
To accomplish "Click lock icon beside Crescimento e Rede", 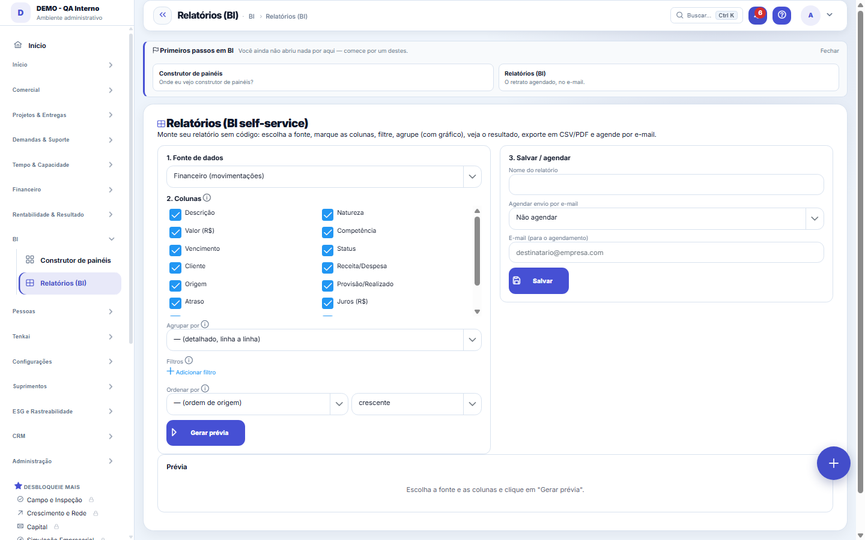I will 96,514.
